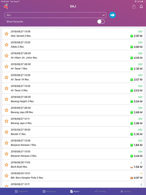Click the 2015/04/27 16:00 timestamp

pos(21,130)
